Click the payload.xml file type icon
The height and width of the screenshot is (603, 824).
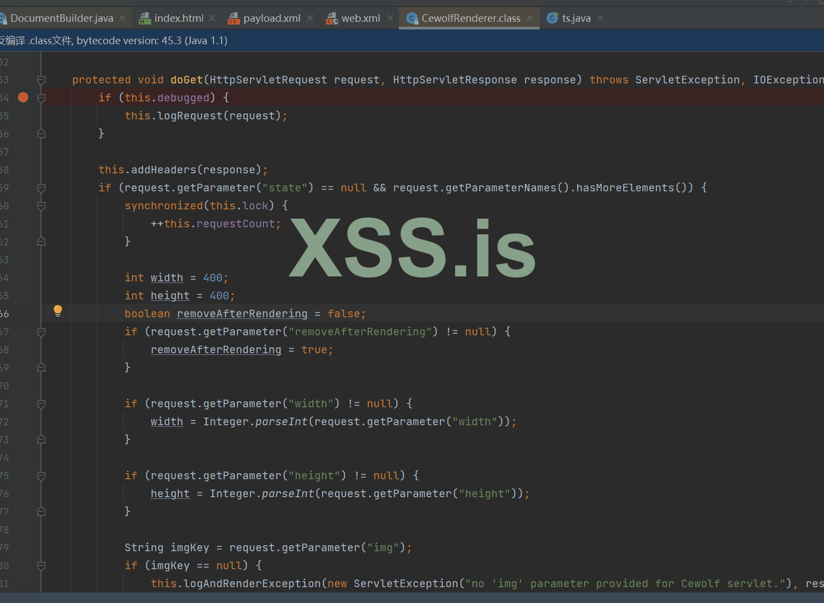pyautogui.click(x=234, y=19)
